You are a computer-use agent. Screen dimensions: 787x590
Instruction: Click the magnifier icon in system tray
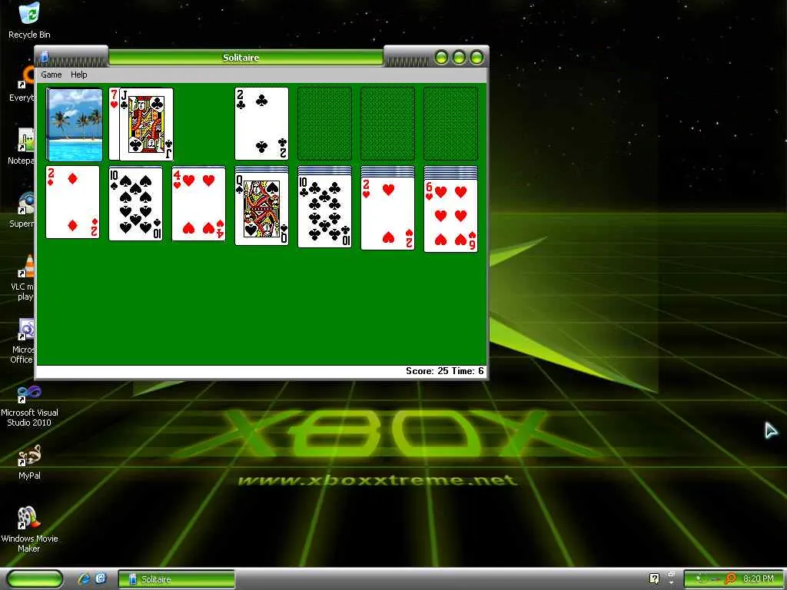coord(731,578)
